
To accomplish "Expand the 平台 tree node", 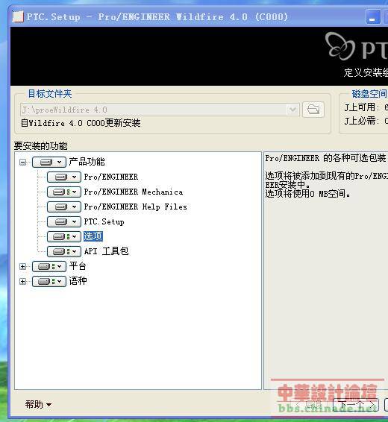I will (x=23, y=267).
